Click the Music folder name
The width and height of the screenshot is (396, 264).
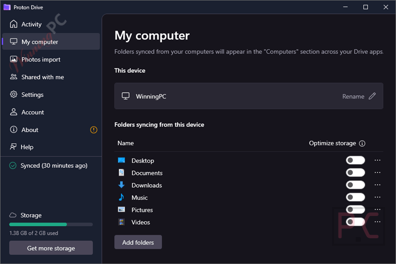pyautogui.click(x=140, y=198)
